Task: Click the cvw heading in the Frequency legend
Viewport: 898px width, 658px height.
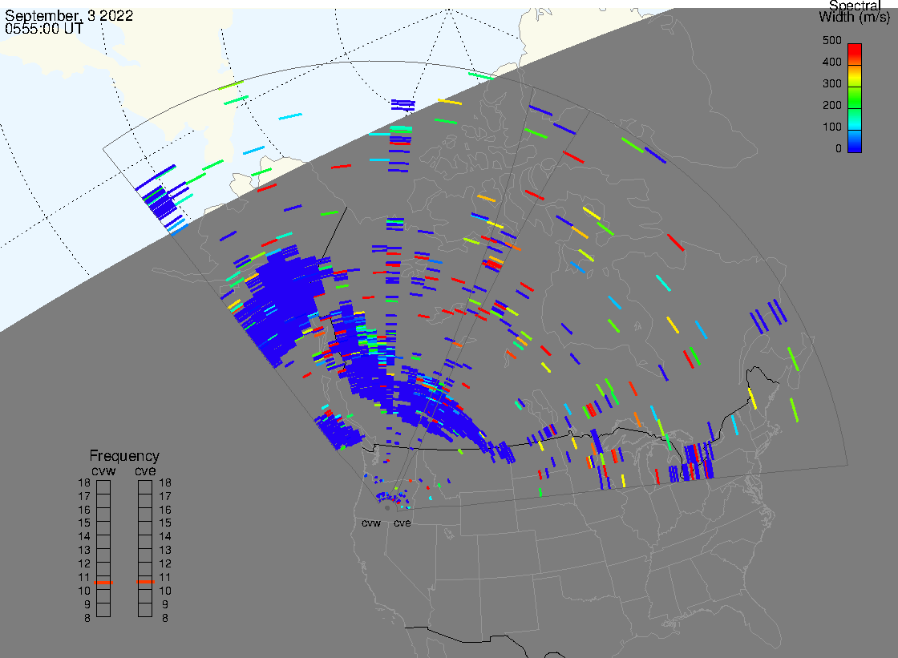Action: click(x=103, y=470)
